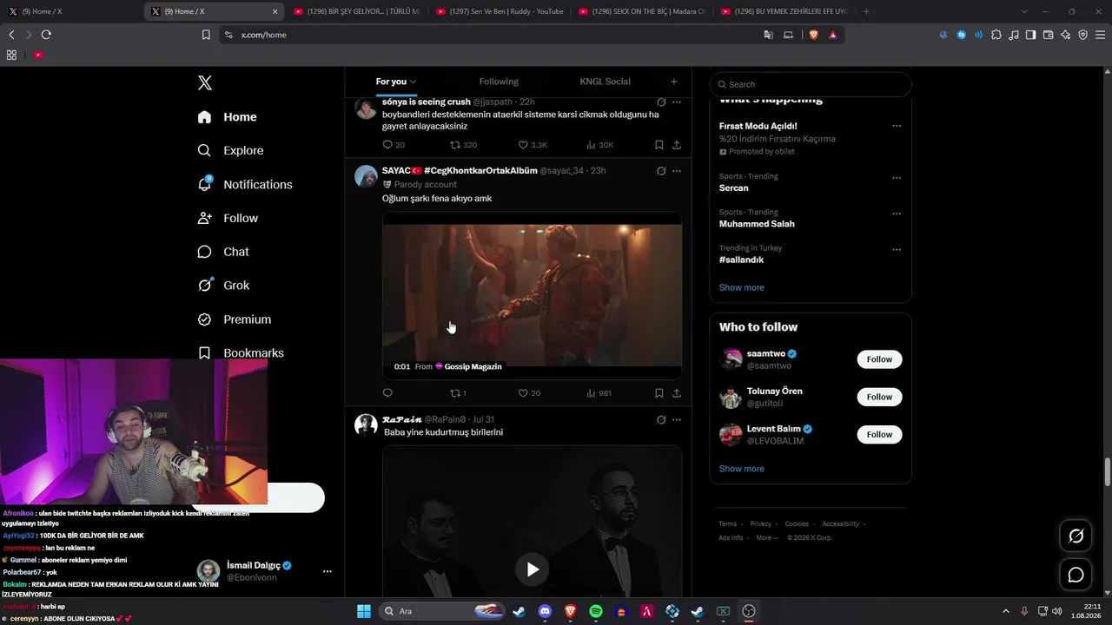Follow the saamtwo account
Screen dimensions: 1112x625
pos(879,359)
